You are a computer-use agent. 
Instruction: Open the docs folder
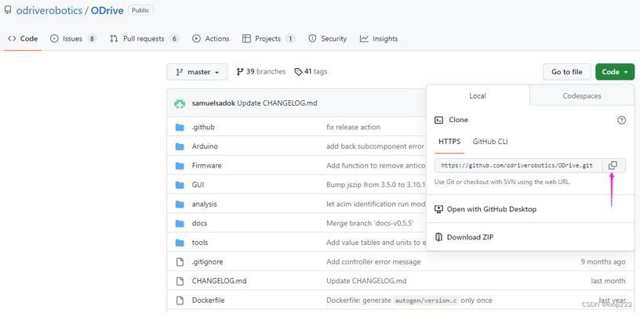click(199, 224)
